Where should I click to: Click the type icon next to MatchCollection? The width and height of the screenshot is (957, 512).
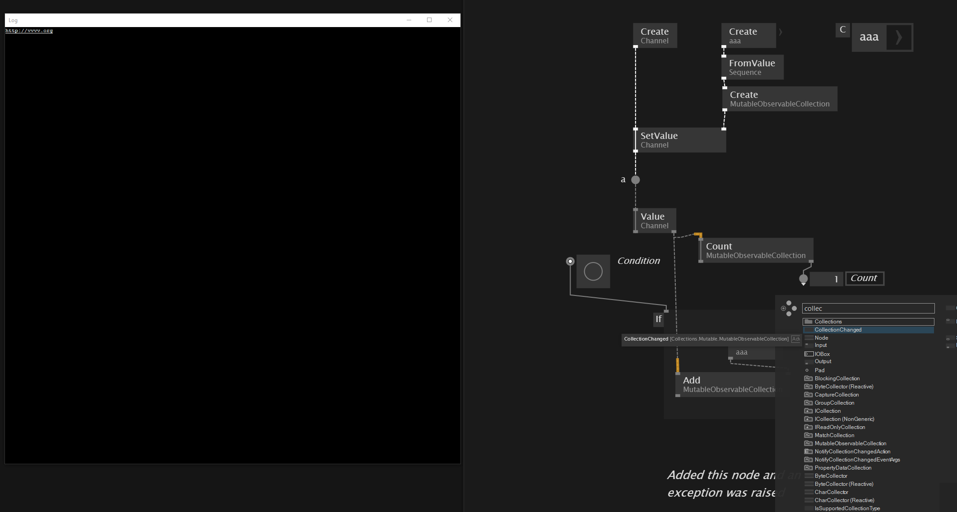[808, 435]
